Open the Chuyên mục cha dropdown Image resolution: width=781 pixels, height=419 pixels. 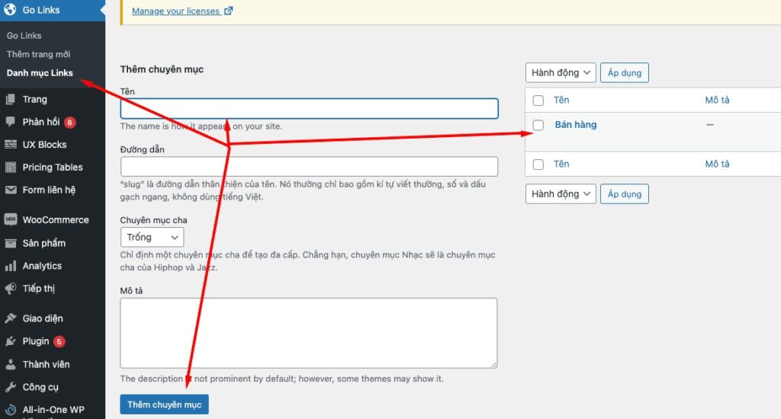click(x=152, y=237)
